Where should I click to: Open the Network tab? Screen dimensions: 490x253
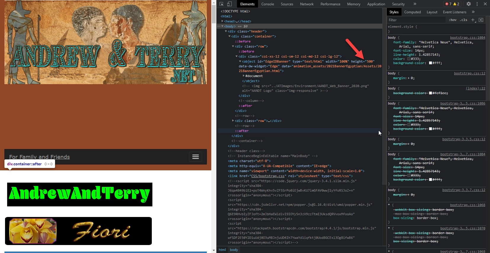point(307,4)
